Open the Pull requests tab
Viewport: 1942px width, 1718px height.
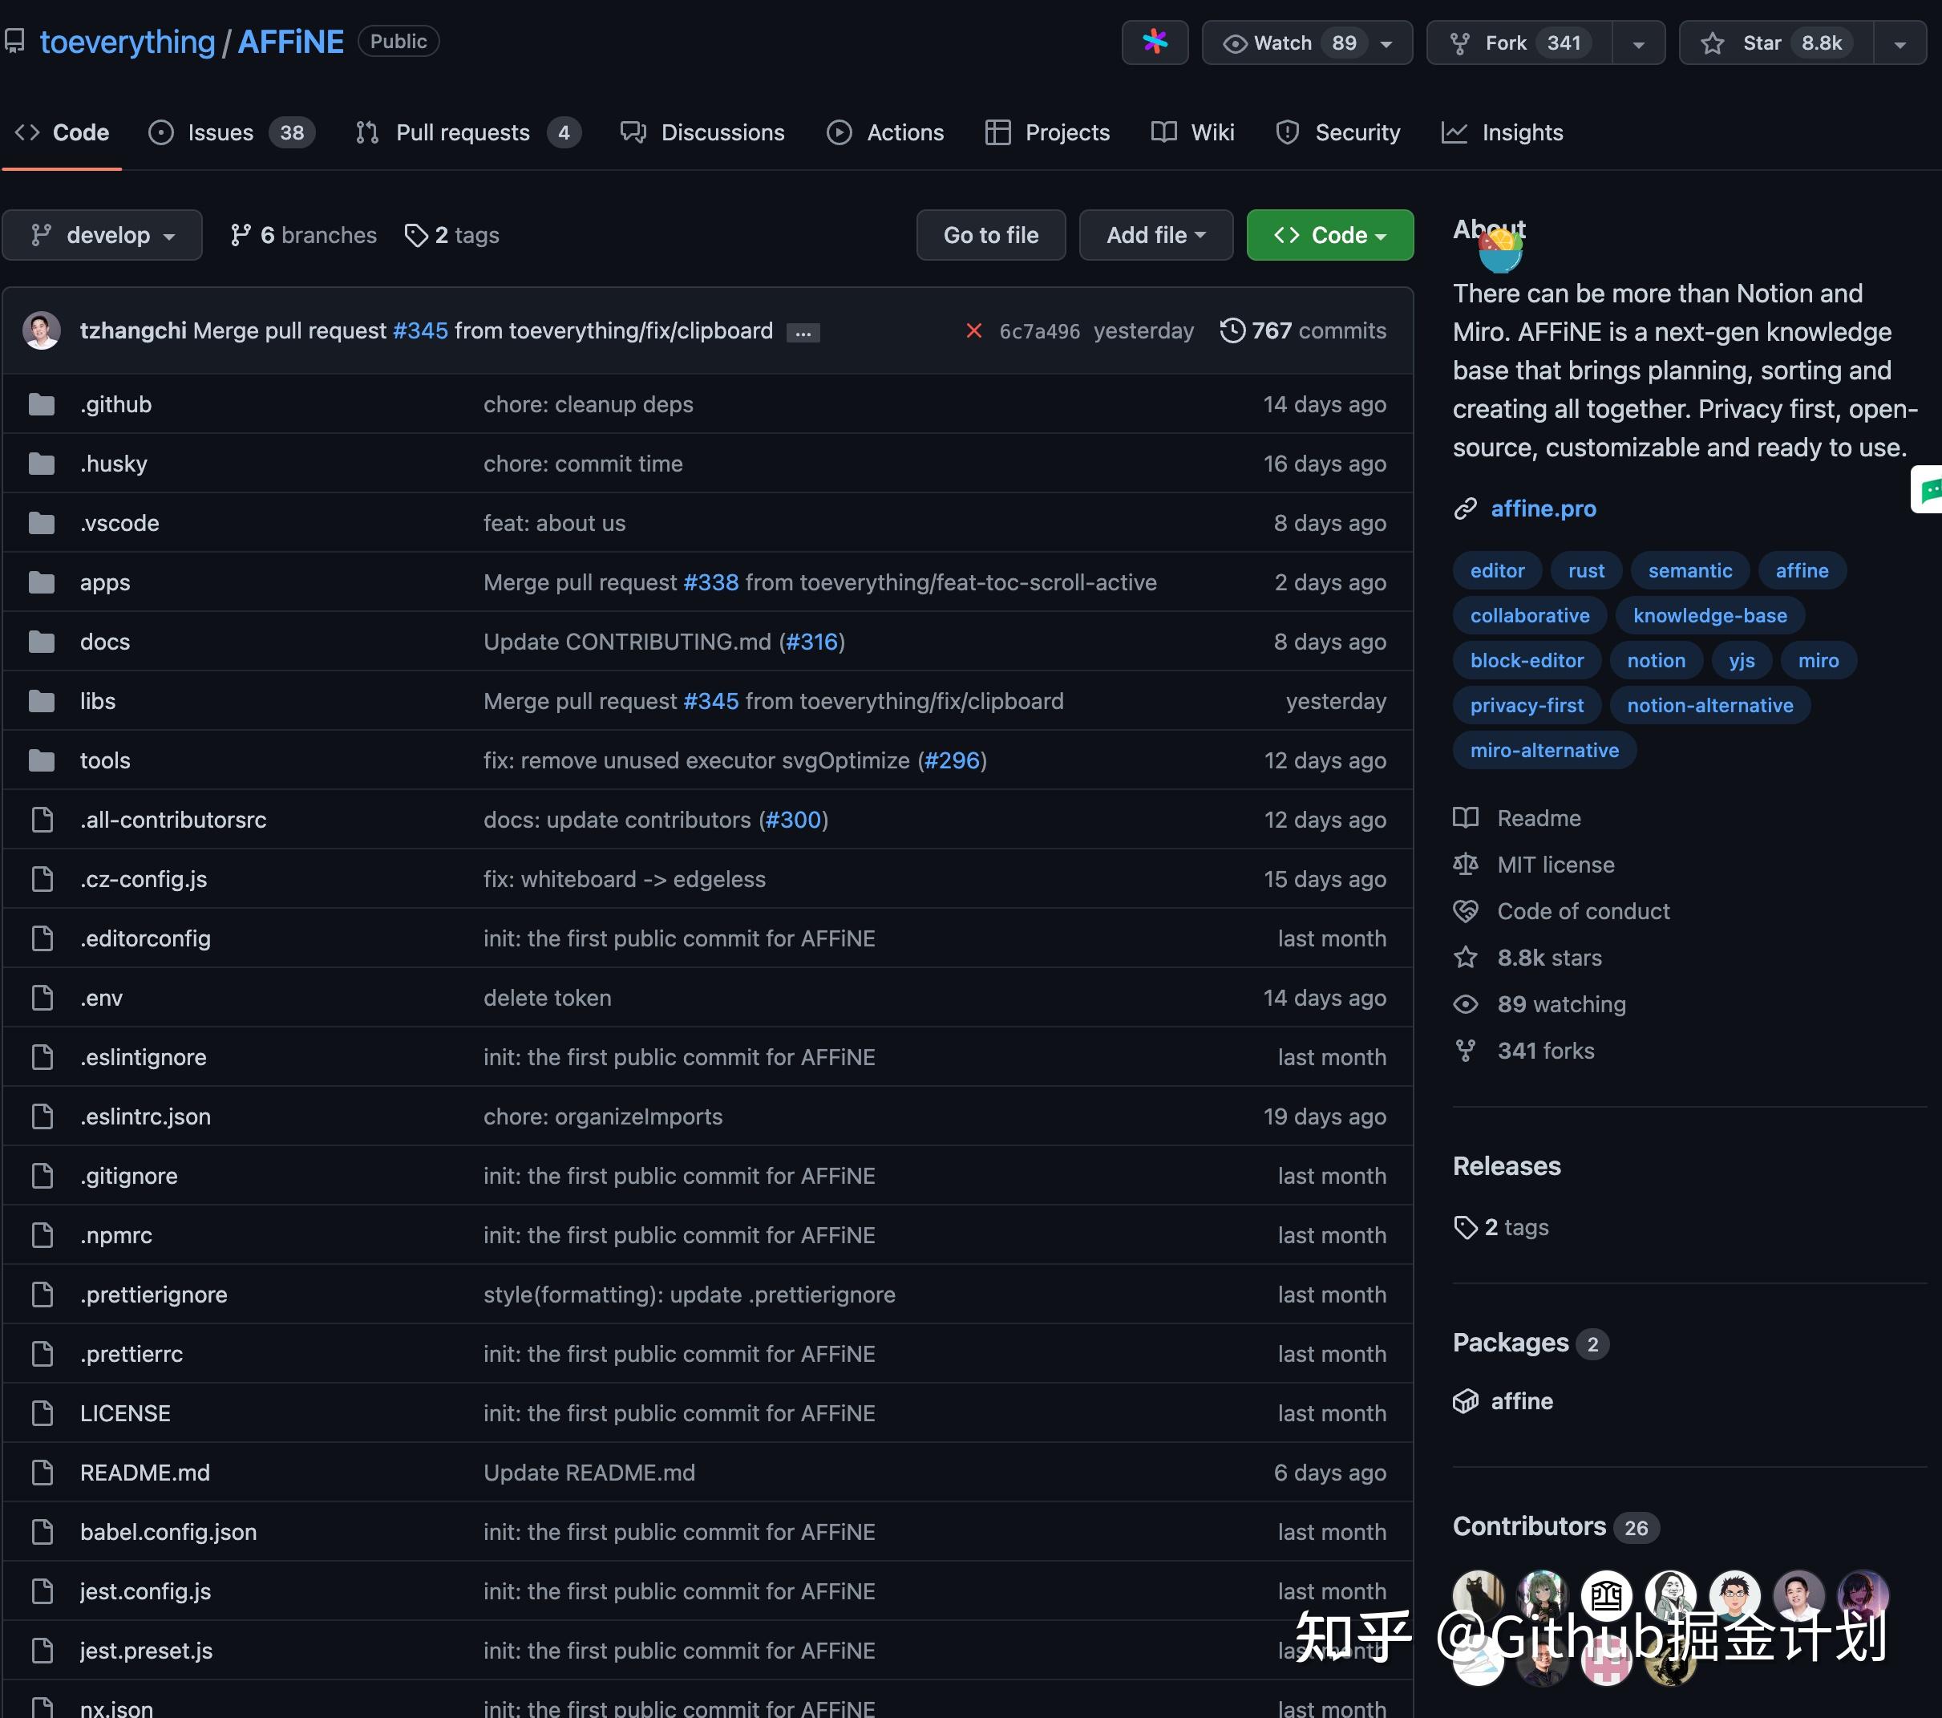click(462, 132)
